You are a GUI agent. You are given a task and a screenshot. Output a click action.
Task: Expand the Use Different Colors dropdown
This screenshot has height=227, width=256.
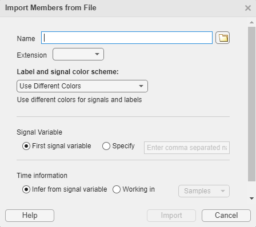pyautogui.click(x=82, y=86)
